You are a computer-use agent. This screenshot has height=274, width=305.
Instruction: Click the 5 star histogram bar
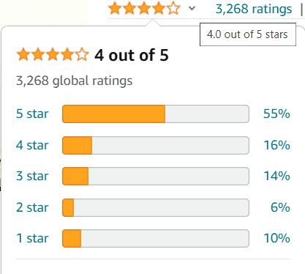[156, 114]
